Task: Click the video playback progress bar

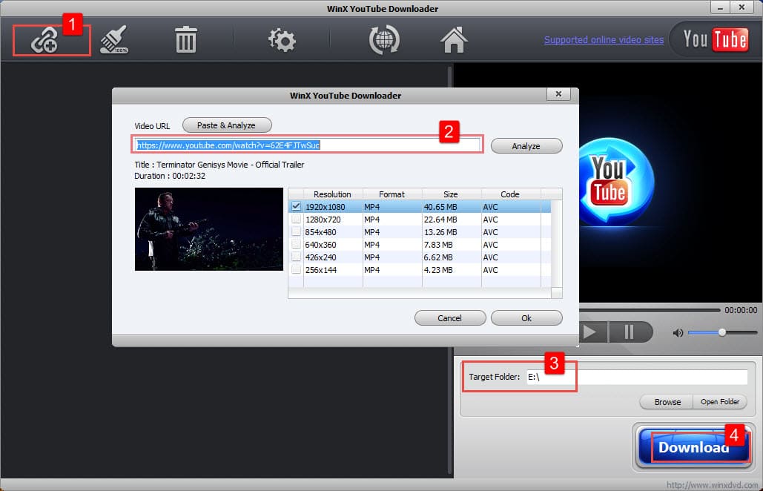Action: (x=650, y=310)
